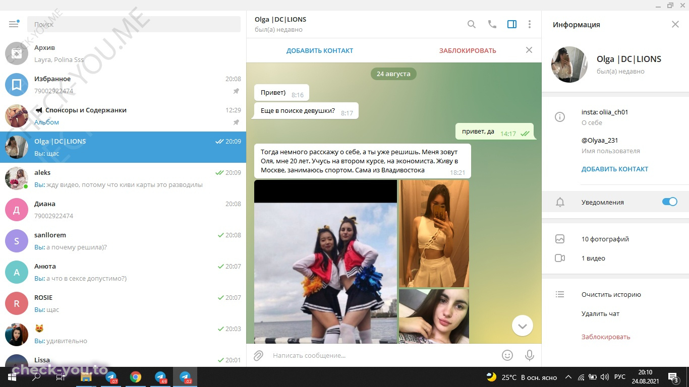689x387 pixels.
Task: Click Очистить историю
Action: tap(611, 294)
